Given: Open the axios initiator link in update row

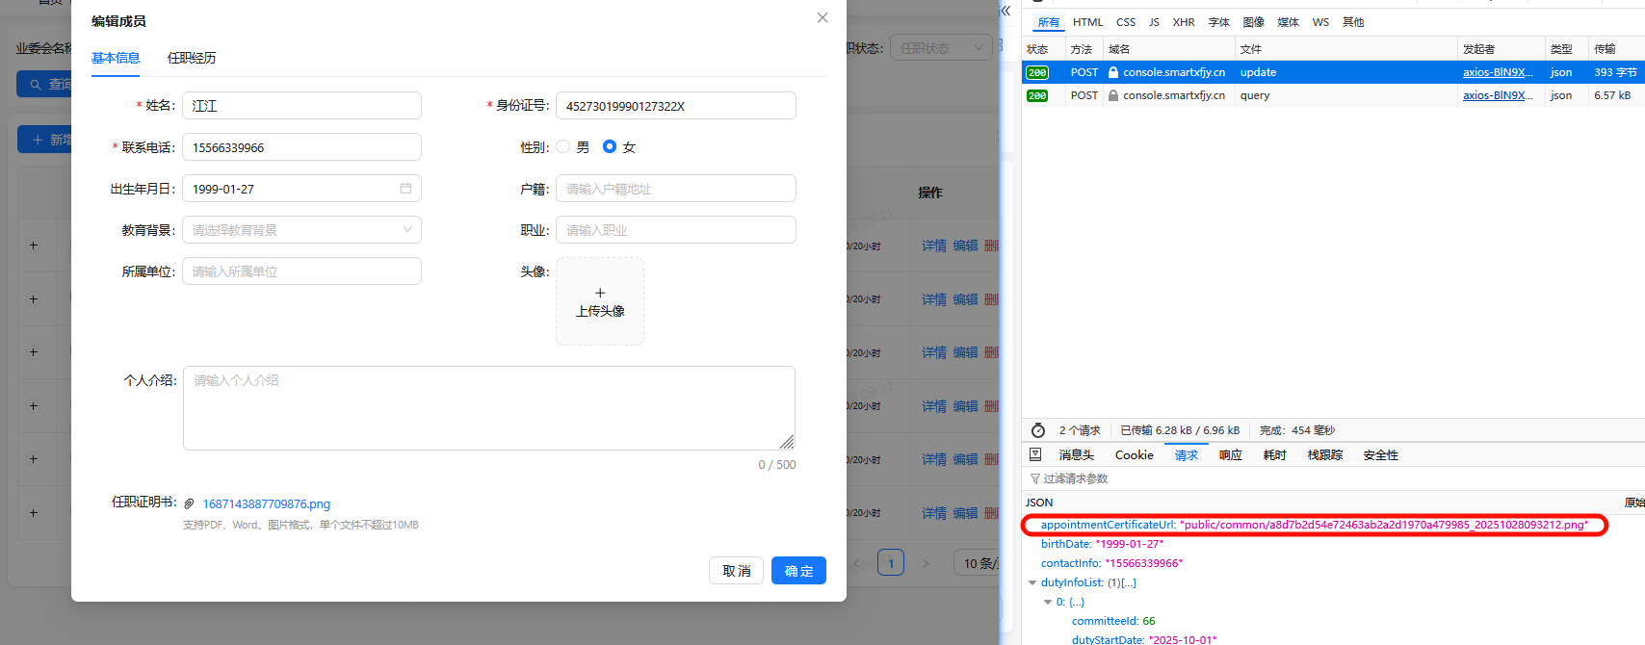Looking at the screenshot, I should (1498, 72).
